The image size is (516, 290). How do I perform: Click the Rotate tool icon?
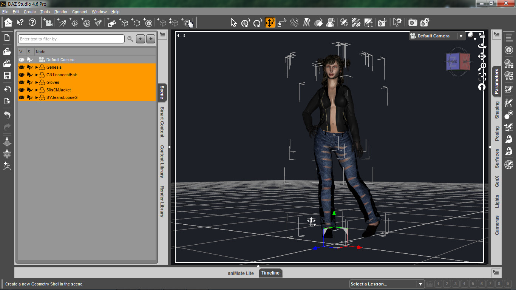[x=258, y=23]
